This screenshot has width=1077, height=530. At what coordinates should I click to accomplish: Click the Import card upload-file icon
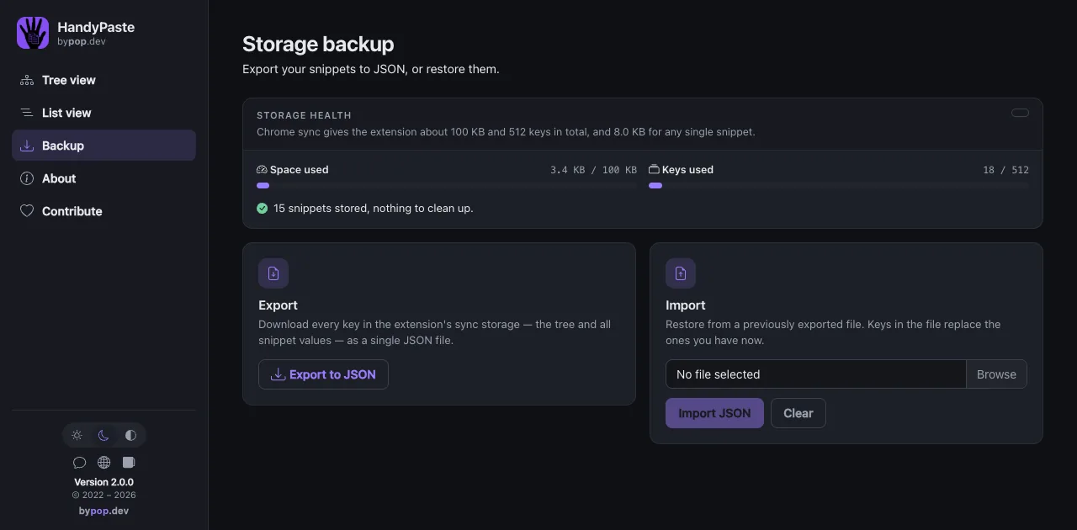tap(681, 273)
